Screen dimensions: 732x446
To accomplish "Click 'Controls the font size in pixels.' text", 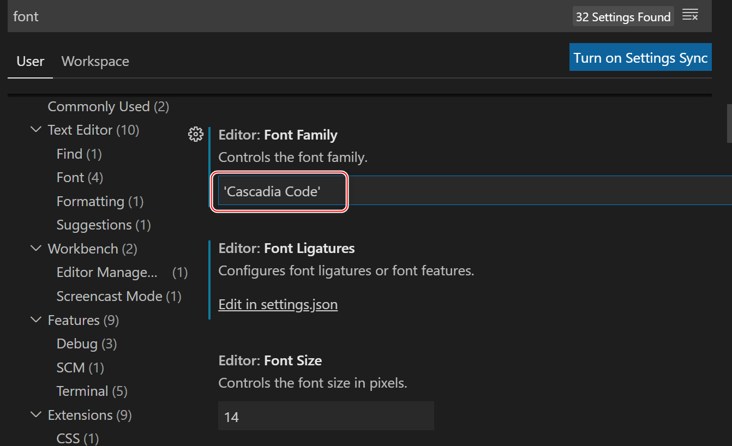I will point(313,383).
